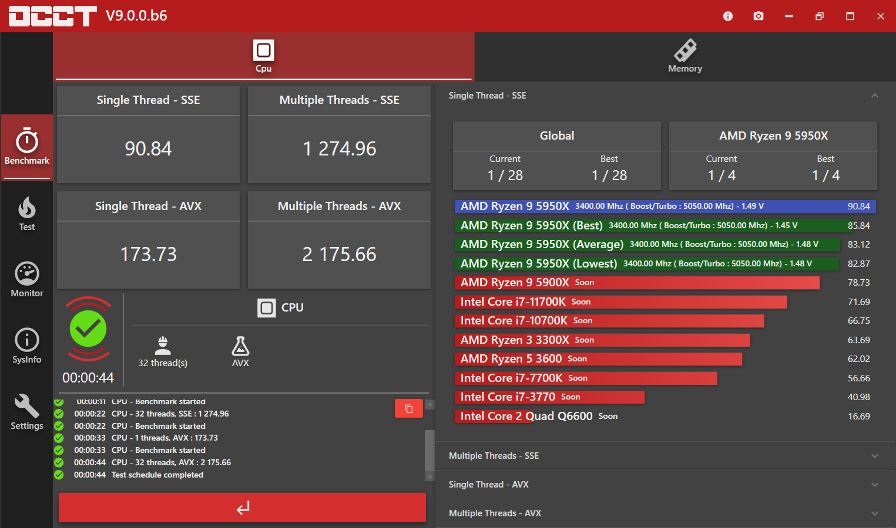This screenshot has width=896, height=528.
Task: Copy the log with red copy button
Action: [x=409, y=408]
